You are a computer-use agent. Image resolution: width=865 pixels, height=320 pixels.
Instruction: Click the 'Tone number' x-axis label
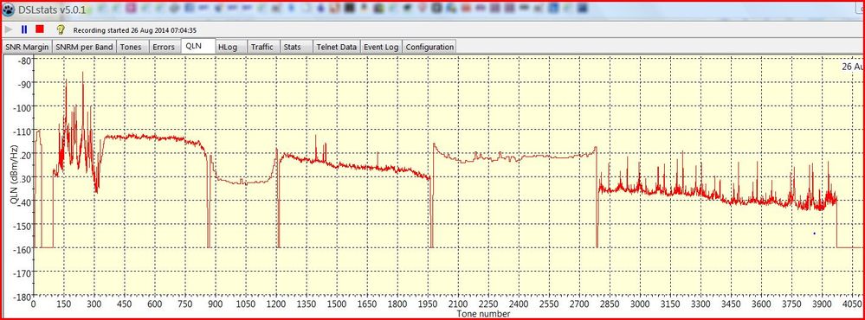pos(483,314)
